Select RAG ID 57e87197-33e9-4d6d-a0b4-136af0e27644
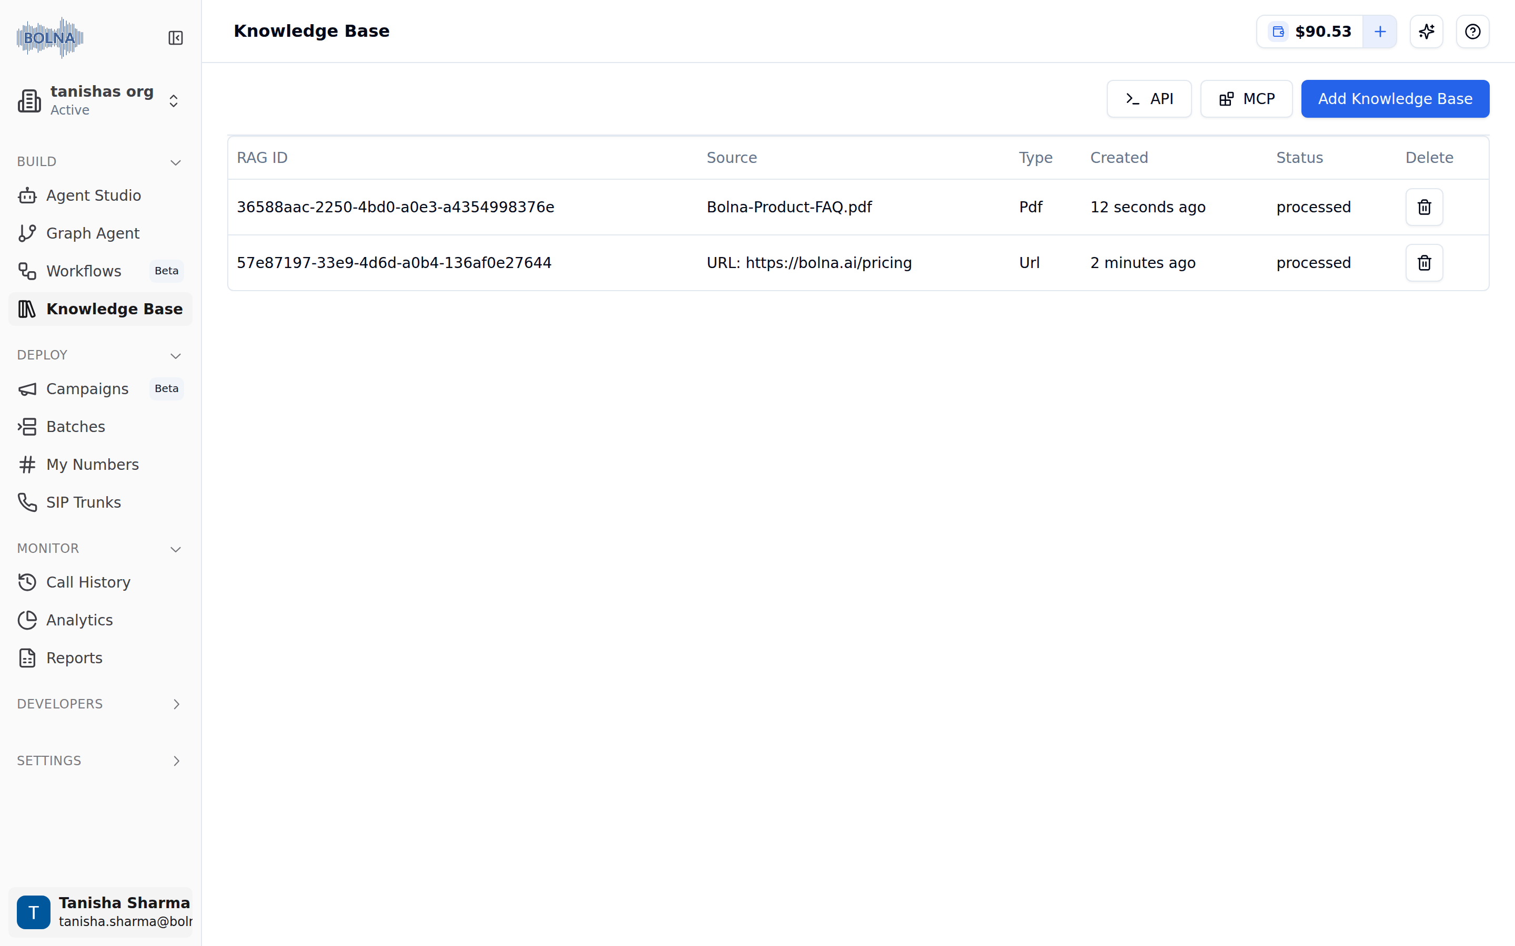 pyautogui.click(x=395, y=263)
